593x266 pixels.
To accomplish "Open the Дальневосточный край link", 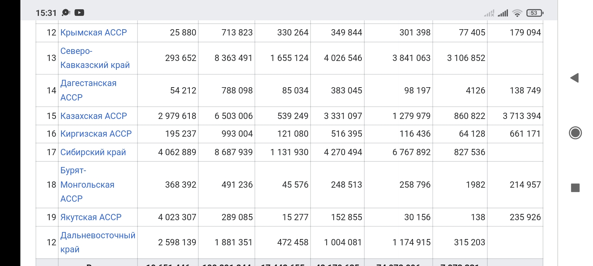I will pyautogui.click(x=98, y=242).
